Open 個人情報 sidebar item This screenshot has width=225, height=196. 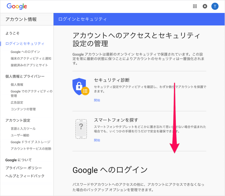pyautogui.click(x=17, y=84)
